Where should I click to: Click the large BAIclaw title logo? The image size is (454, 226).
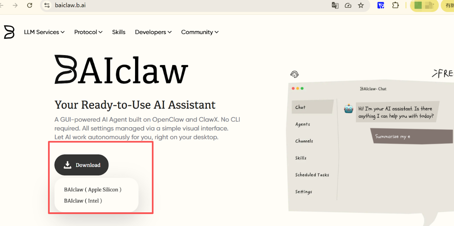(x=121, y=70)
